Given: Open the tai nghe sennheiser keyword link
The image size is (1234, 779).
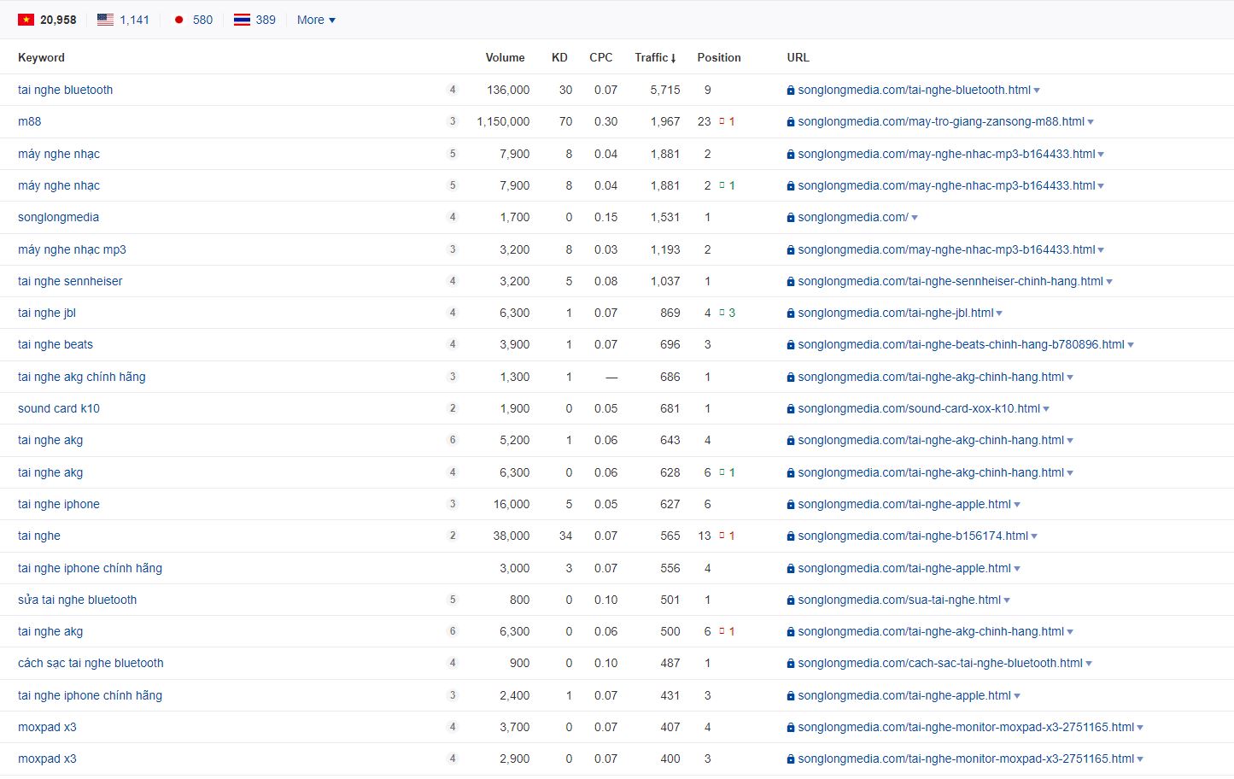Looking at the screenshot, I should pos(70,281).
